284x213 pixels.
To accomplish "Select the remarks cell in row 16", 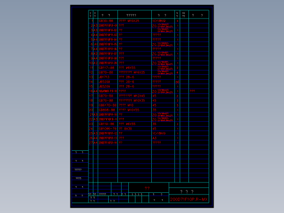I will [x=192, y=91].
